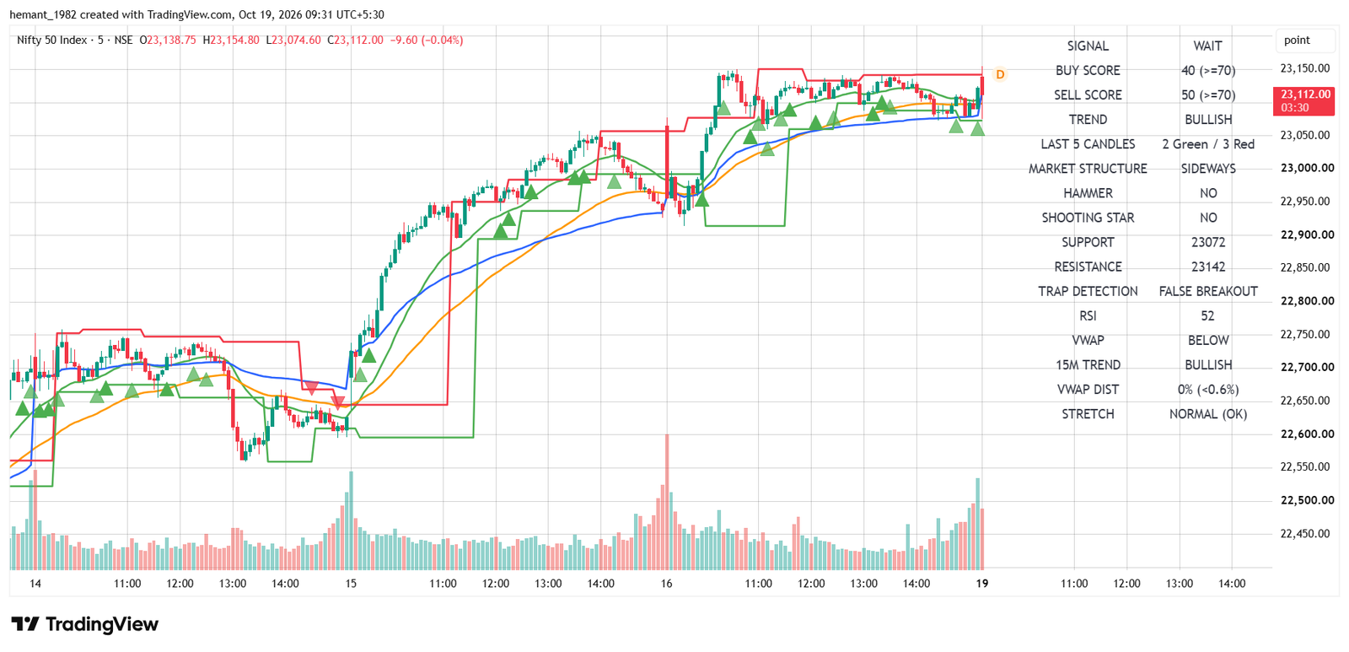Click the 23,000.00 price scale label

pos(1307,168)
